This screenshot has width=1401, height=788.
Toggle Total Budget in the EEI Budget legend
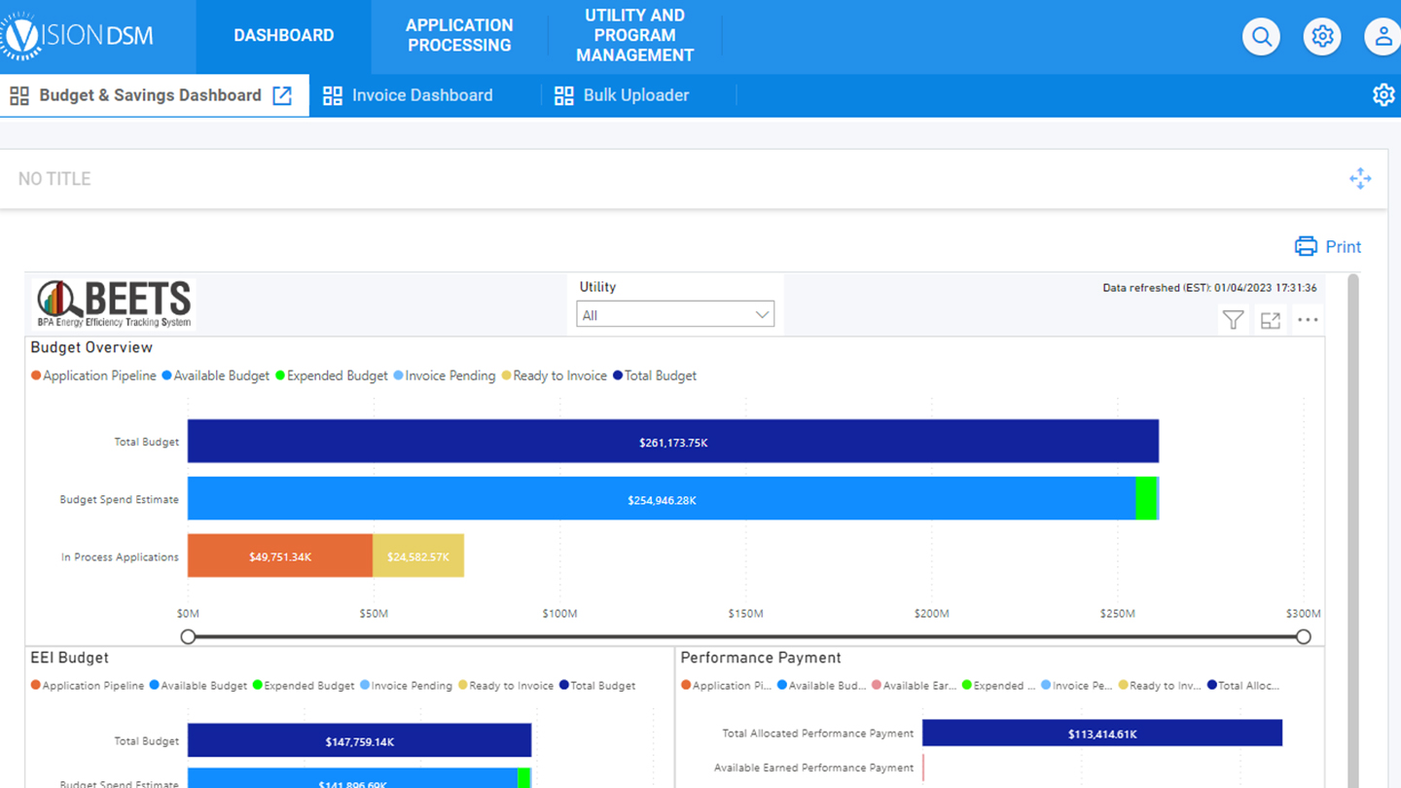(598, 685)
